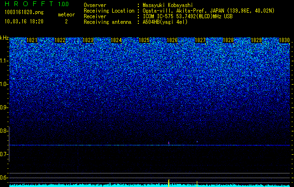Click the 0.7 kHz axis label
Screen dimensions: 294x187
click(4, 154)
